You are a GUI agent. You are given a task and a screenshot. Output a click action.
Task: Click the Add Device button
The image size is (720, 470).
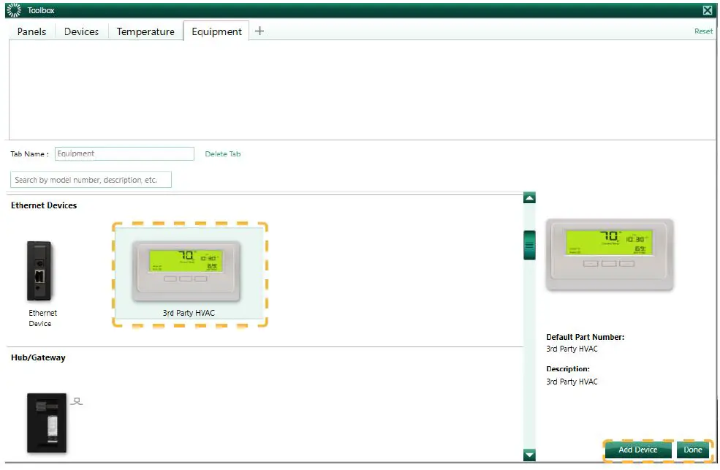click(637, 450)
